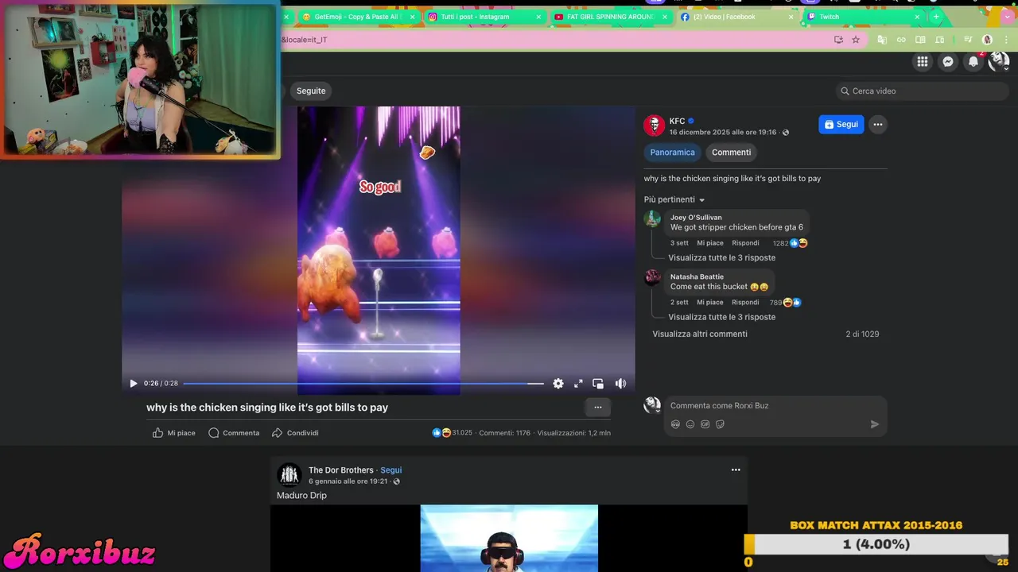This screenshot has width=1018, height=572.
Task: Send the comment with the arrow icon
Action: pyautogui.click(x=875, y=424)
